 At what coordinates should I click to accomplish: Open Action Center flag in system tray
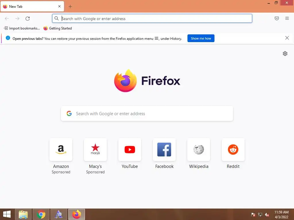(253, 214)
